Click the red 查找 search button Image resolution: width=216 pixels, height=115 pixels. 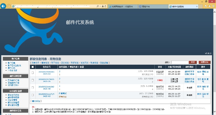coord(192,62)
